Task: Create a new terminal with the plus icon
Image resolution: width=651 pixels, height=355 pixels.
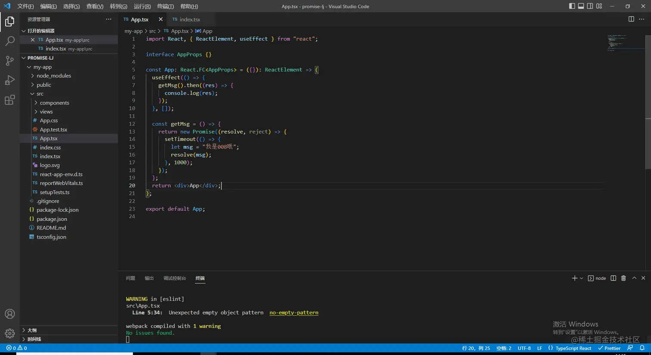Action: [x=574, y=278]
